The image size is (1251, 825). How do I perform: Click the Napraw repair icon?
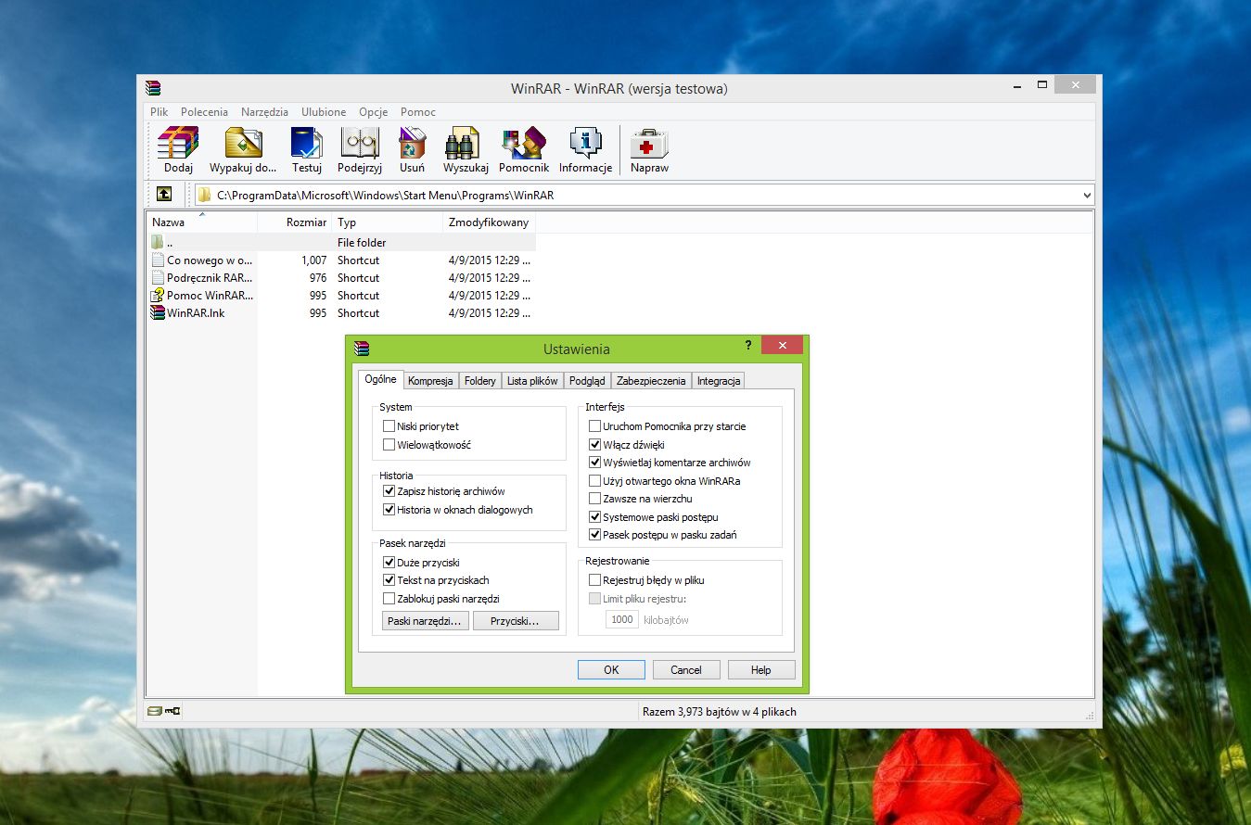(649, 150)
